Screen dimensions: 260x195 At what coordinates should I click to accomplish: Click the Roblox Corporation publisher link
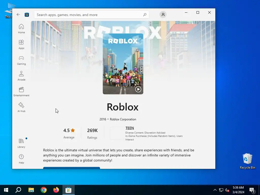(x=123, y=119)
